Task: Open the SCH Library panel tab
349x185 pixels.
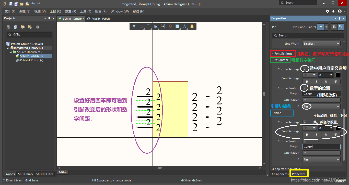Action: coord(25,174)
